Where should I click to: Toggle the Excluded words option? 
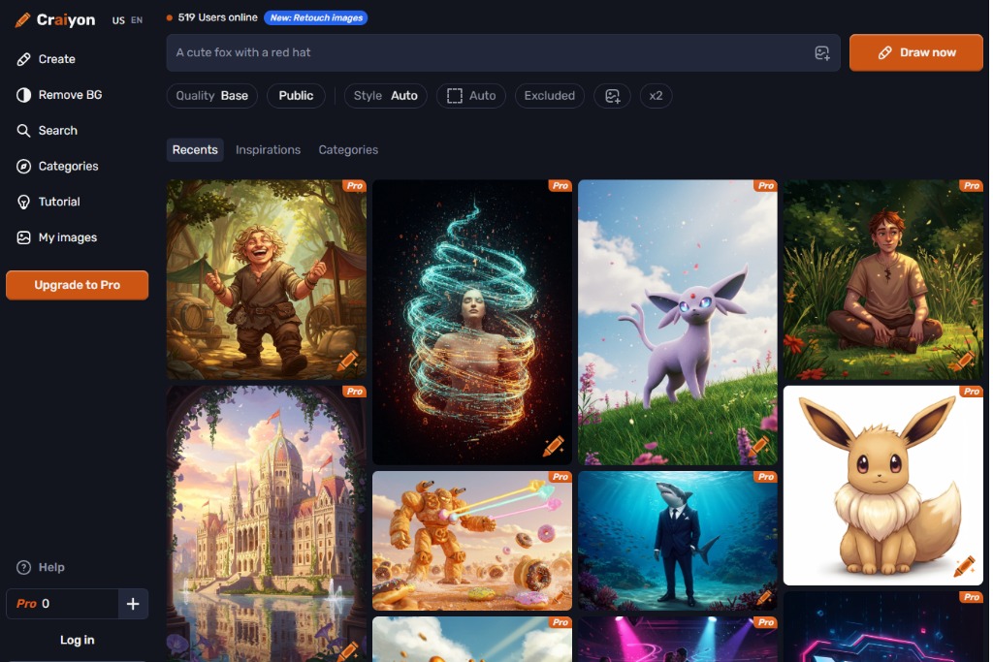[549, 96]
